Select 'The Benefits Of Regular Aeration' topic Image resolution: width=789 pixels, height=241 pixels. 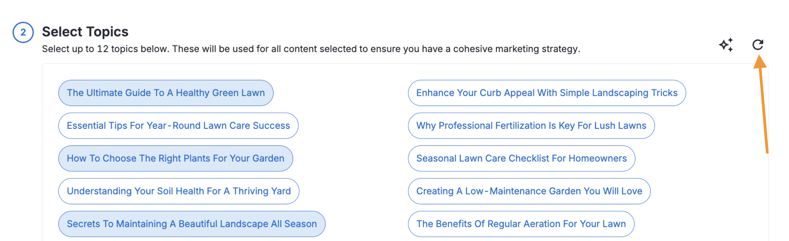521,224
